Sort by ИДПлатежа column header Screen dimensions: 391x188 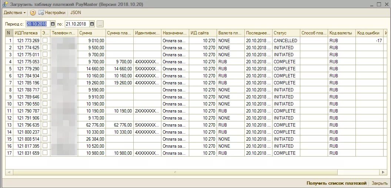[27, 33]
